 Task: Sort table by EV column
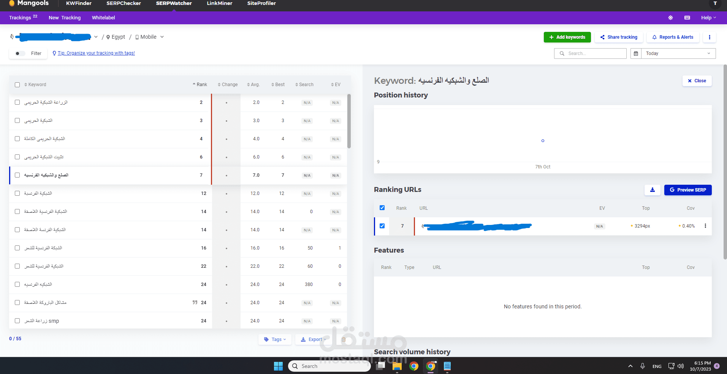click(x=336, y=85)
